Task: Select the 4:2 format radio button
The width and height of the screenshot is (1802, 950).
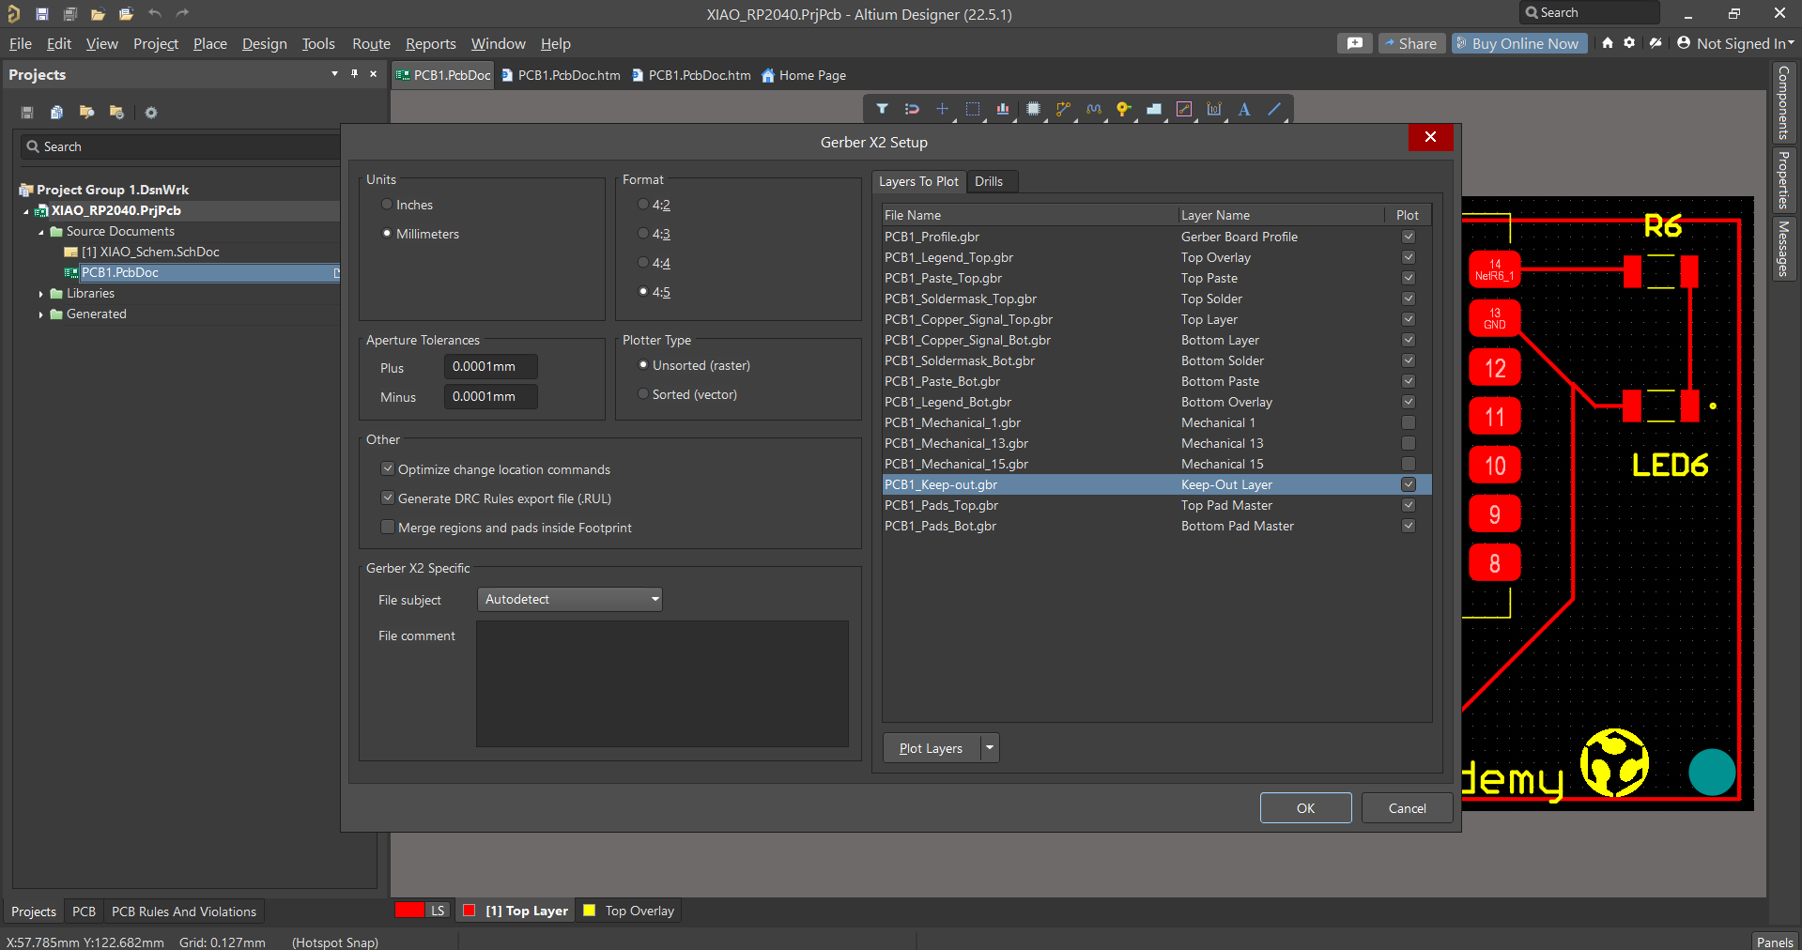Action: click(x=643, y=205)
